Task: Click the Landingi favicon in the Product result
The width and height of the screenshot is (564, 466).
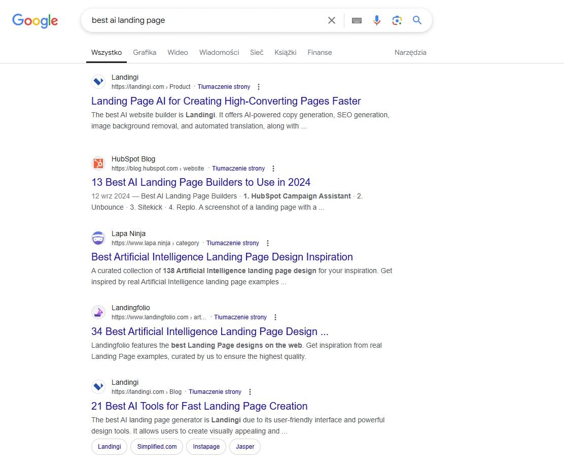Action: click(98, 82)
